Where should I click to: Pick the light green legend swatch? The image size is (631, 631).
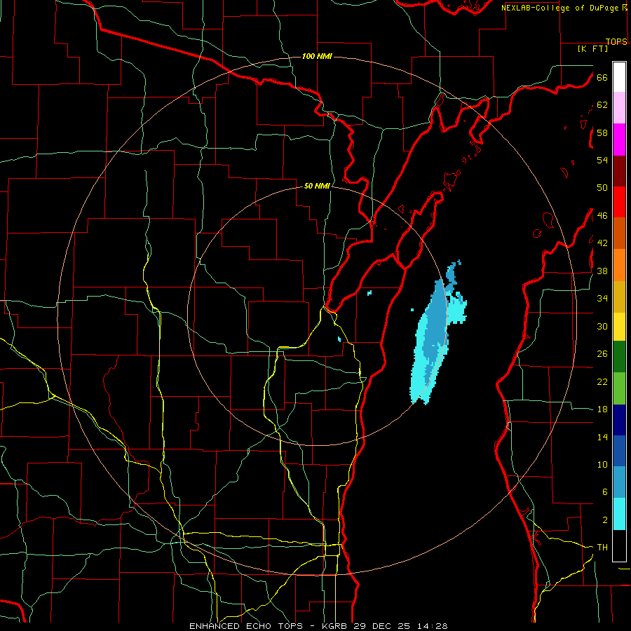(619, 388)
